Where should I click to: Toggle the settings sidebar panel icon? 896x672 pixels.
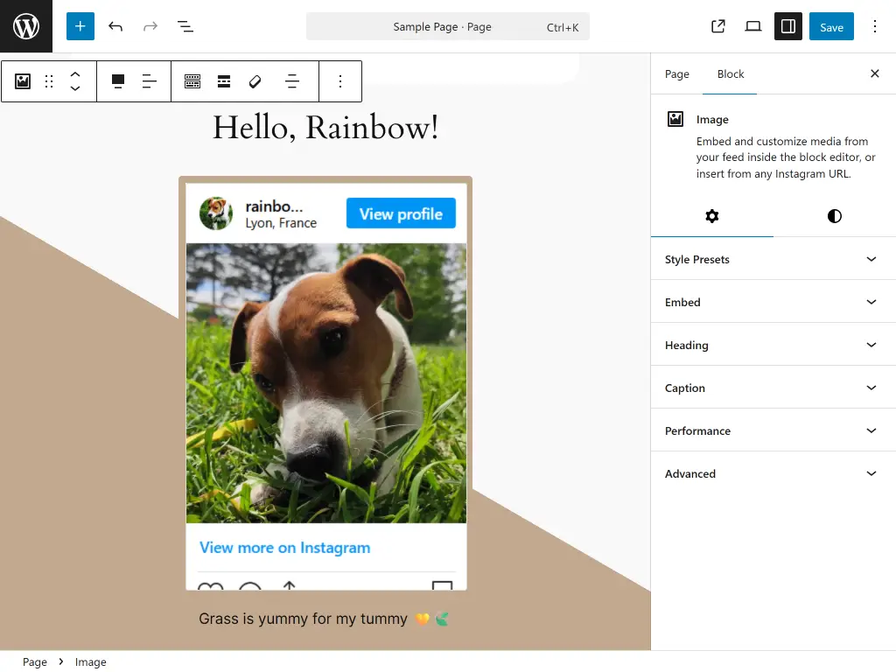point(787,26)
